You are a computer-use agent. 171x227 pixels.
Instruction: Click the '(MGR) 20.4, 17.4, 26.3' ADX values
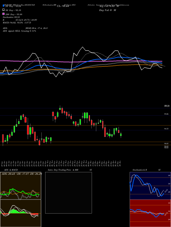click(36, 28)
